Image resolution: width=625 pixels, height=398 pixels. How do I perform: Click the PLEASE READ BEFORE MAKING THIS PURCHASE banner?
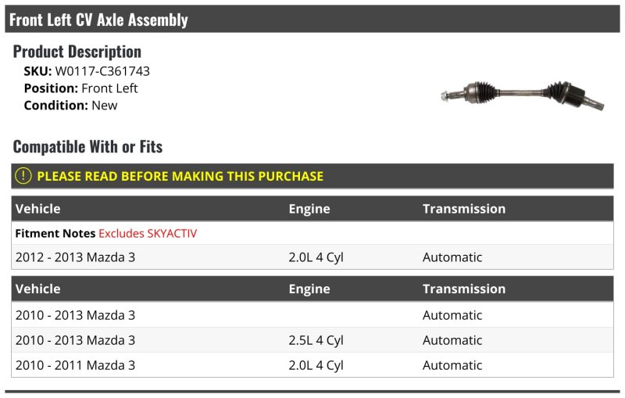[312, 176]
